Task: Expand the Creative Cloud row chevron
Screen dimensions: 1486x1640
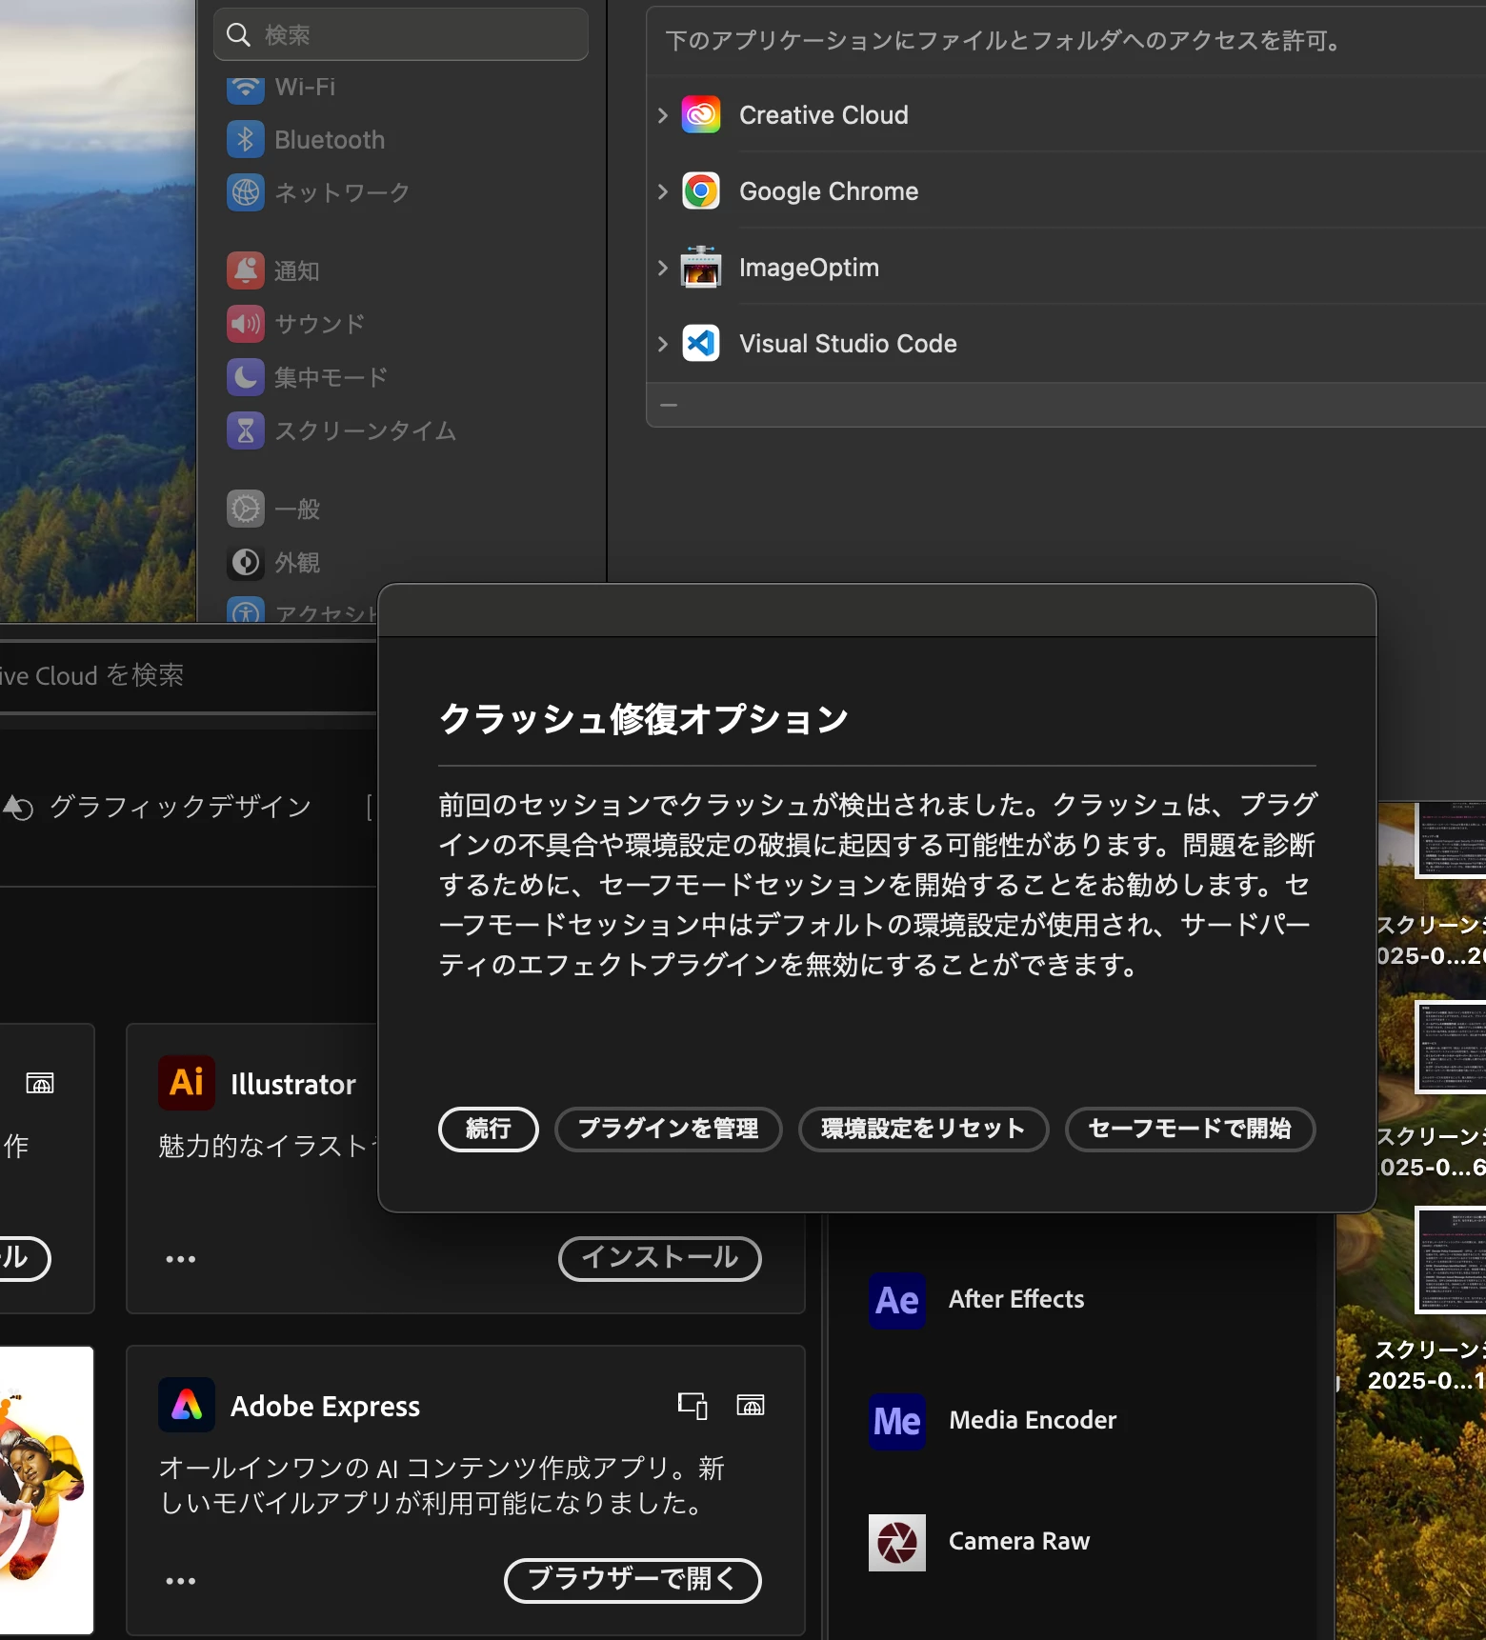Action: tap(663, 115)
